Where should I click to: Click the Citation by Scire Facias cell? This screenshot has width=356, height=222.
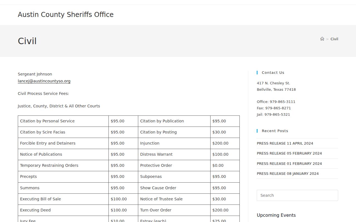click(x=63, y=132)
